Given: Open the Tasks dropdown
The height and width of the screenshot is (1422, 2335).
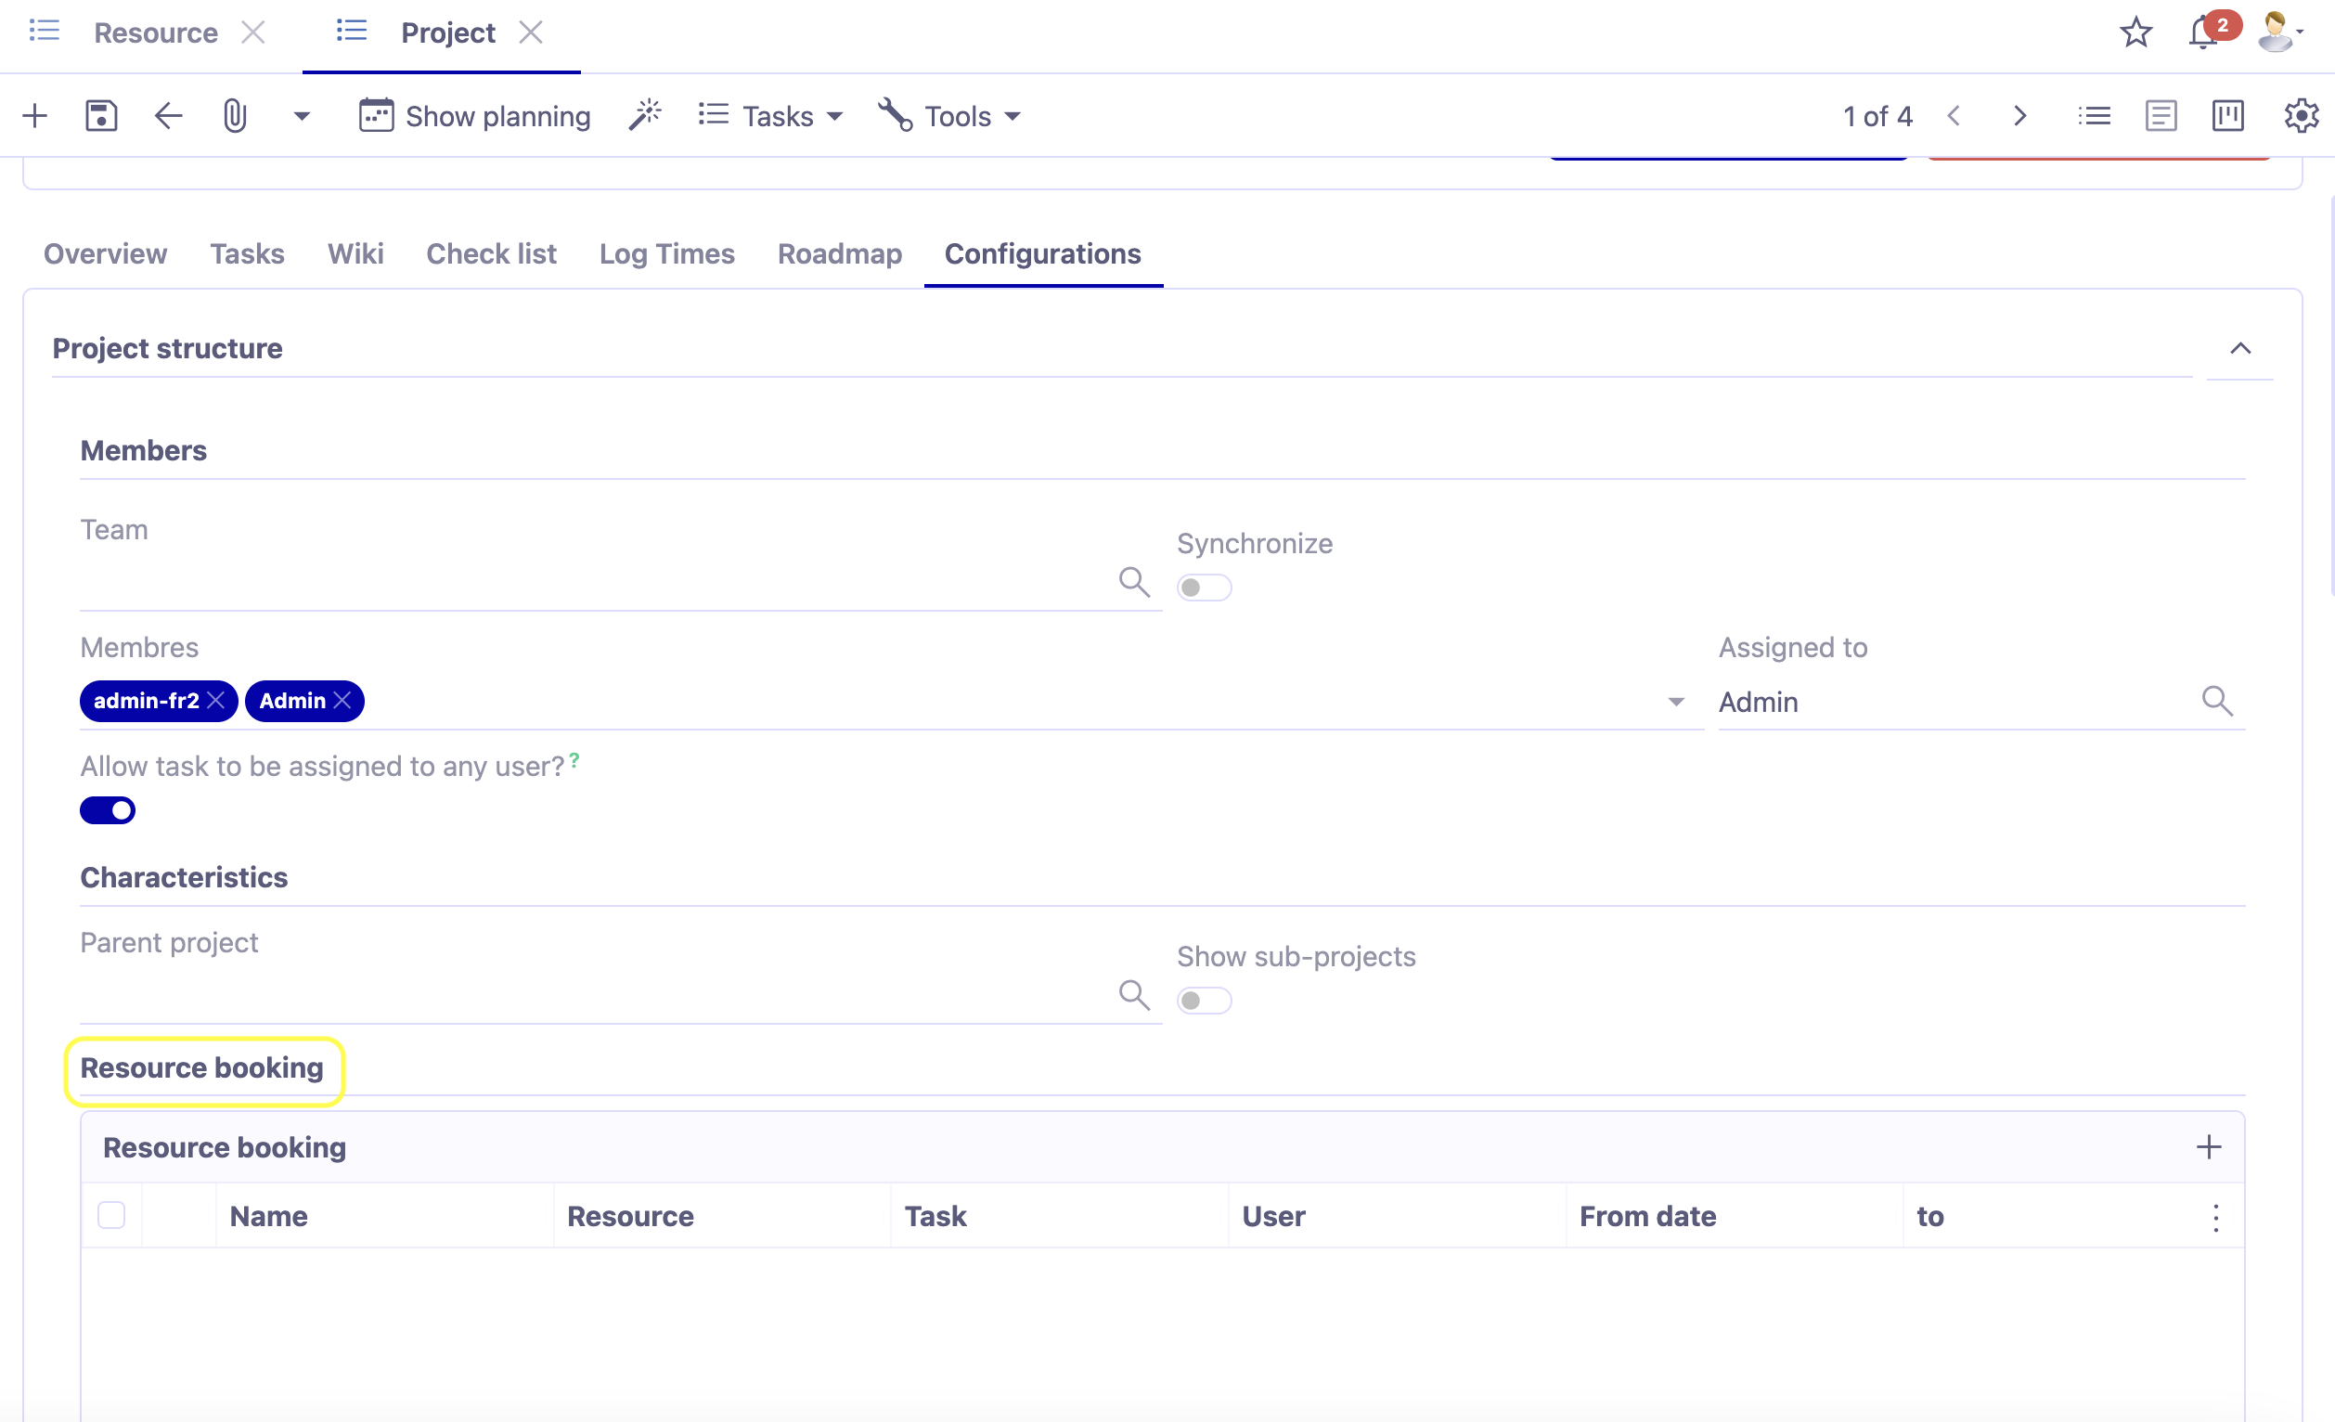Looking at the screenshot, I should 770,115.
